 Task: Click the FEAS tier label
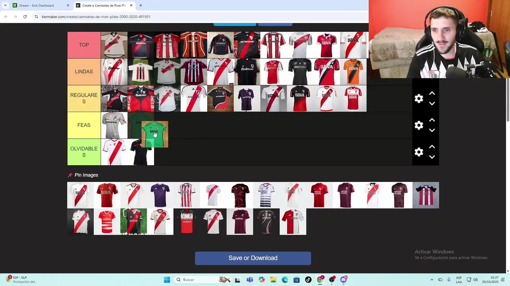coord(84,125)
